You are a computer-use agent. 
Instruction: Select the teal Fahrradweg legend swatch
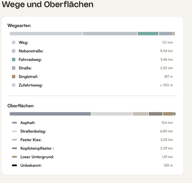tap(14, 59)
